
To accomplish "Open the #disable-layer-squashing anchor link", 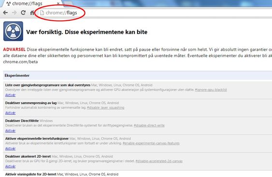I will (106, 108).
